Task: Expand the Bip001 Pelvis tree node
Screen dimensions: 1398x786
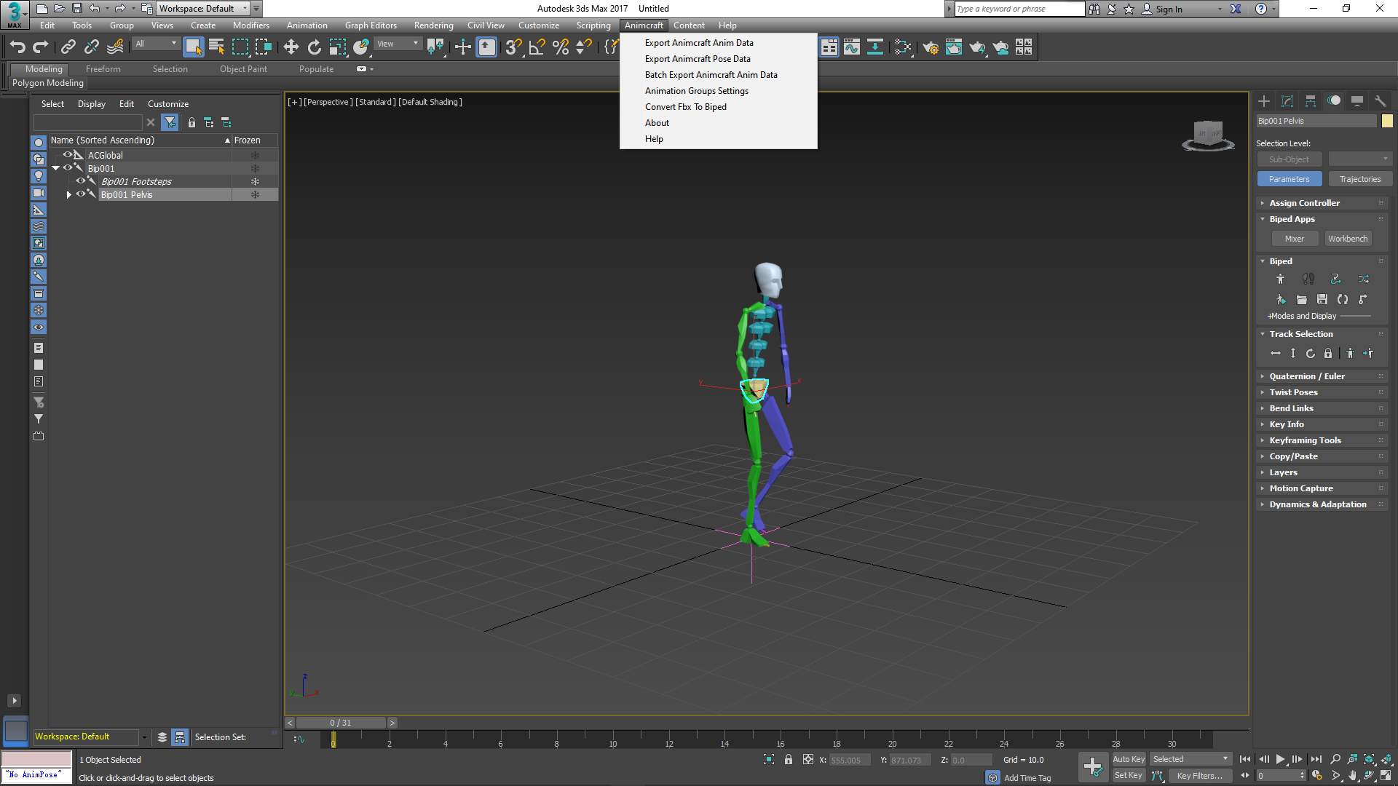Action: point(69,195)
